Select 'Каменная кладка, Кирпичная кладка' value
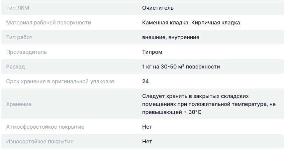Viewport: 284px width, 150px height. tap(191, 23)
